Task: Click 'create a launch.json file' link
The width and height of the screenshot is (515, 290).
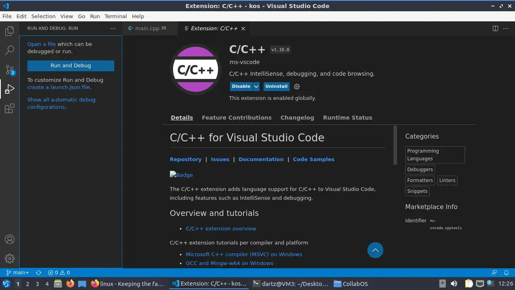Action: [59, 87]
